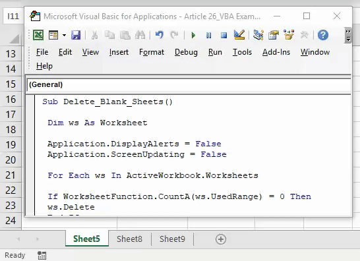Open the Run menu
Image resolution: width=360 pixels, height=261 pixels.
215,52
